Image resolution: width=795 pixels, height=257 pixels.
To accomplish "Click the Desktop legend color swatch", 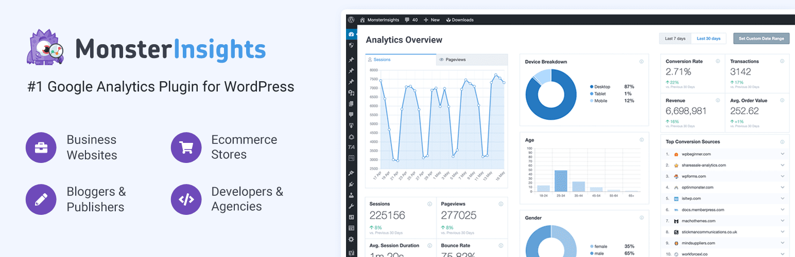I will [592, 86].
